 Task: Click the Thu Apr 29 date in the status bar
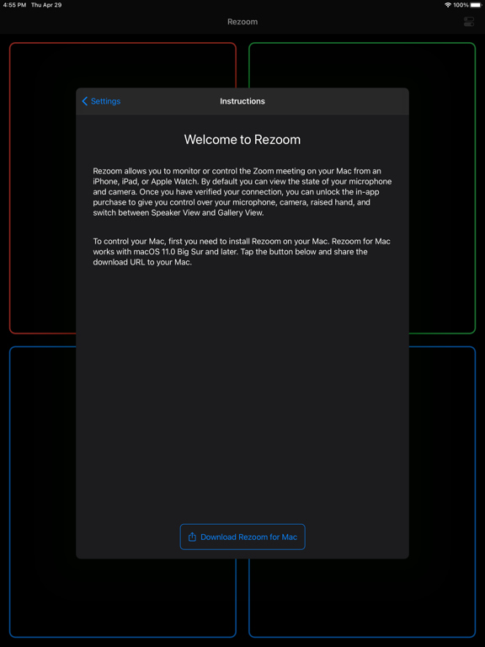click(x=46, y=5)
